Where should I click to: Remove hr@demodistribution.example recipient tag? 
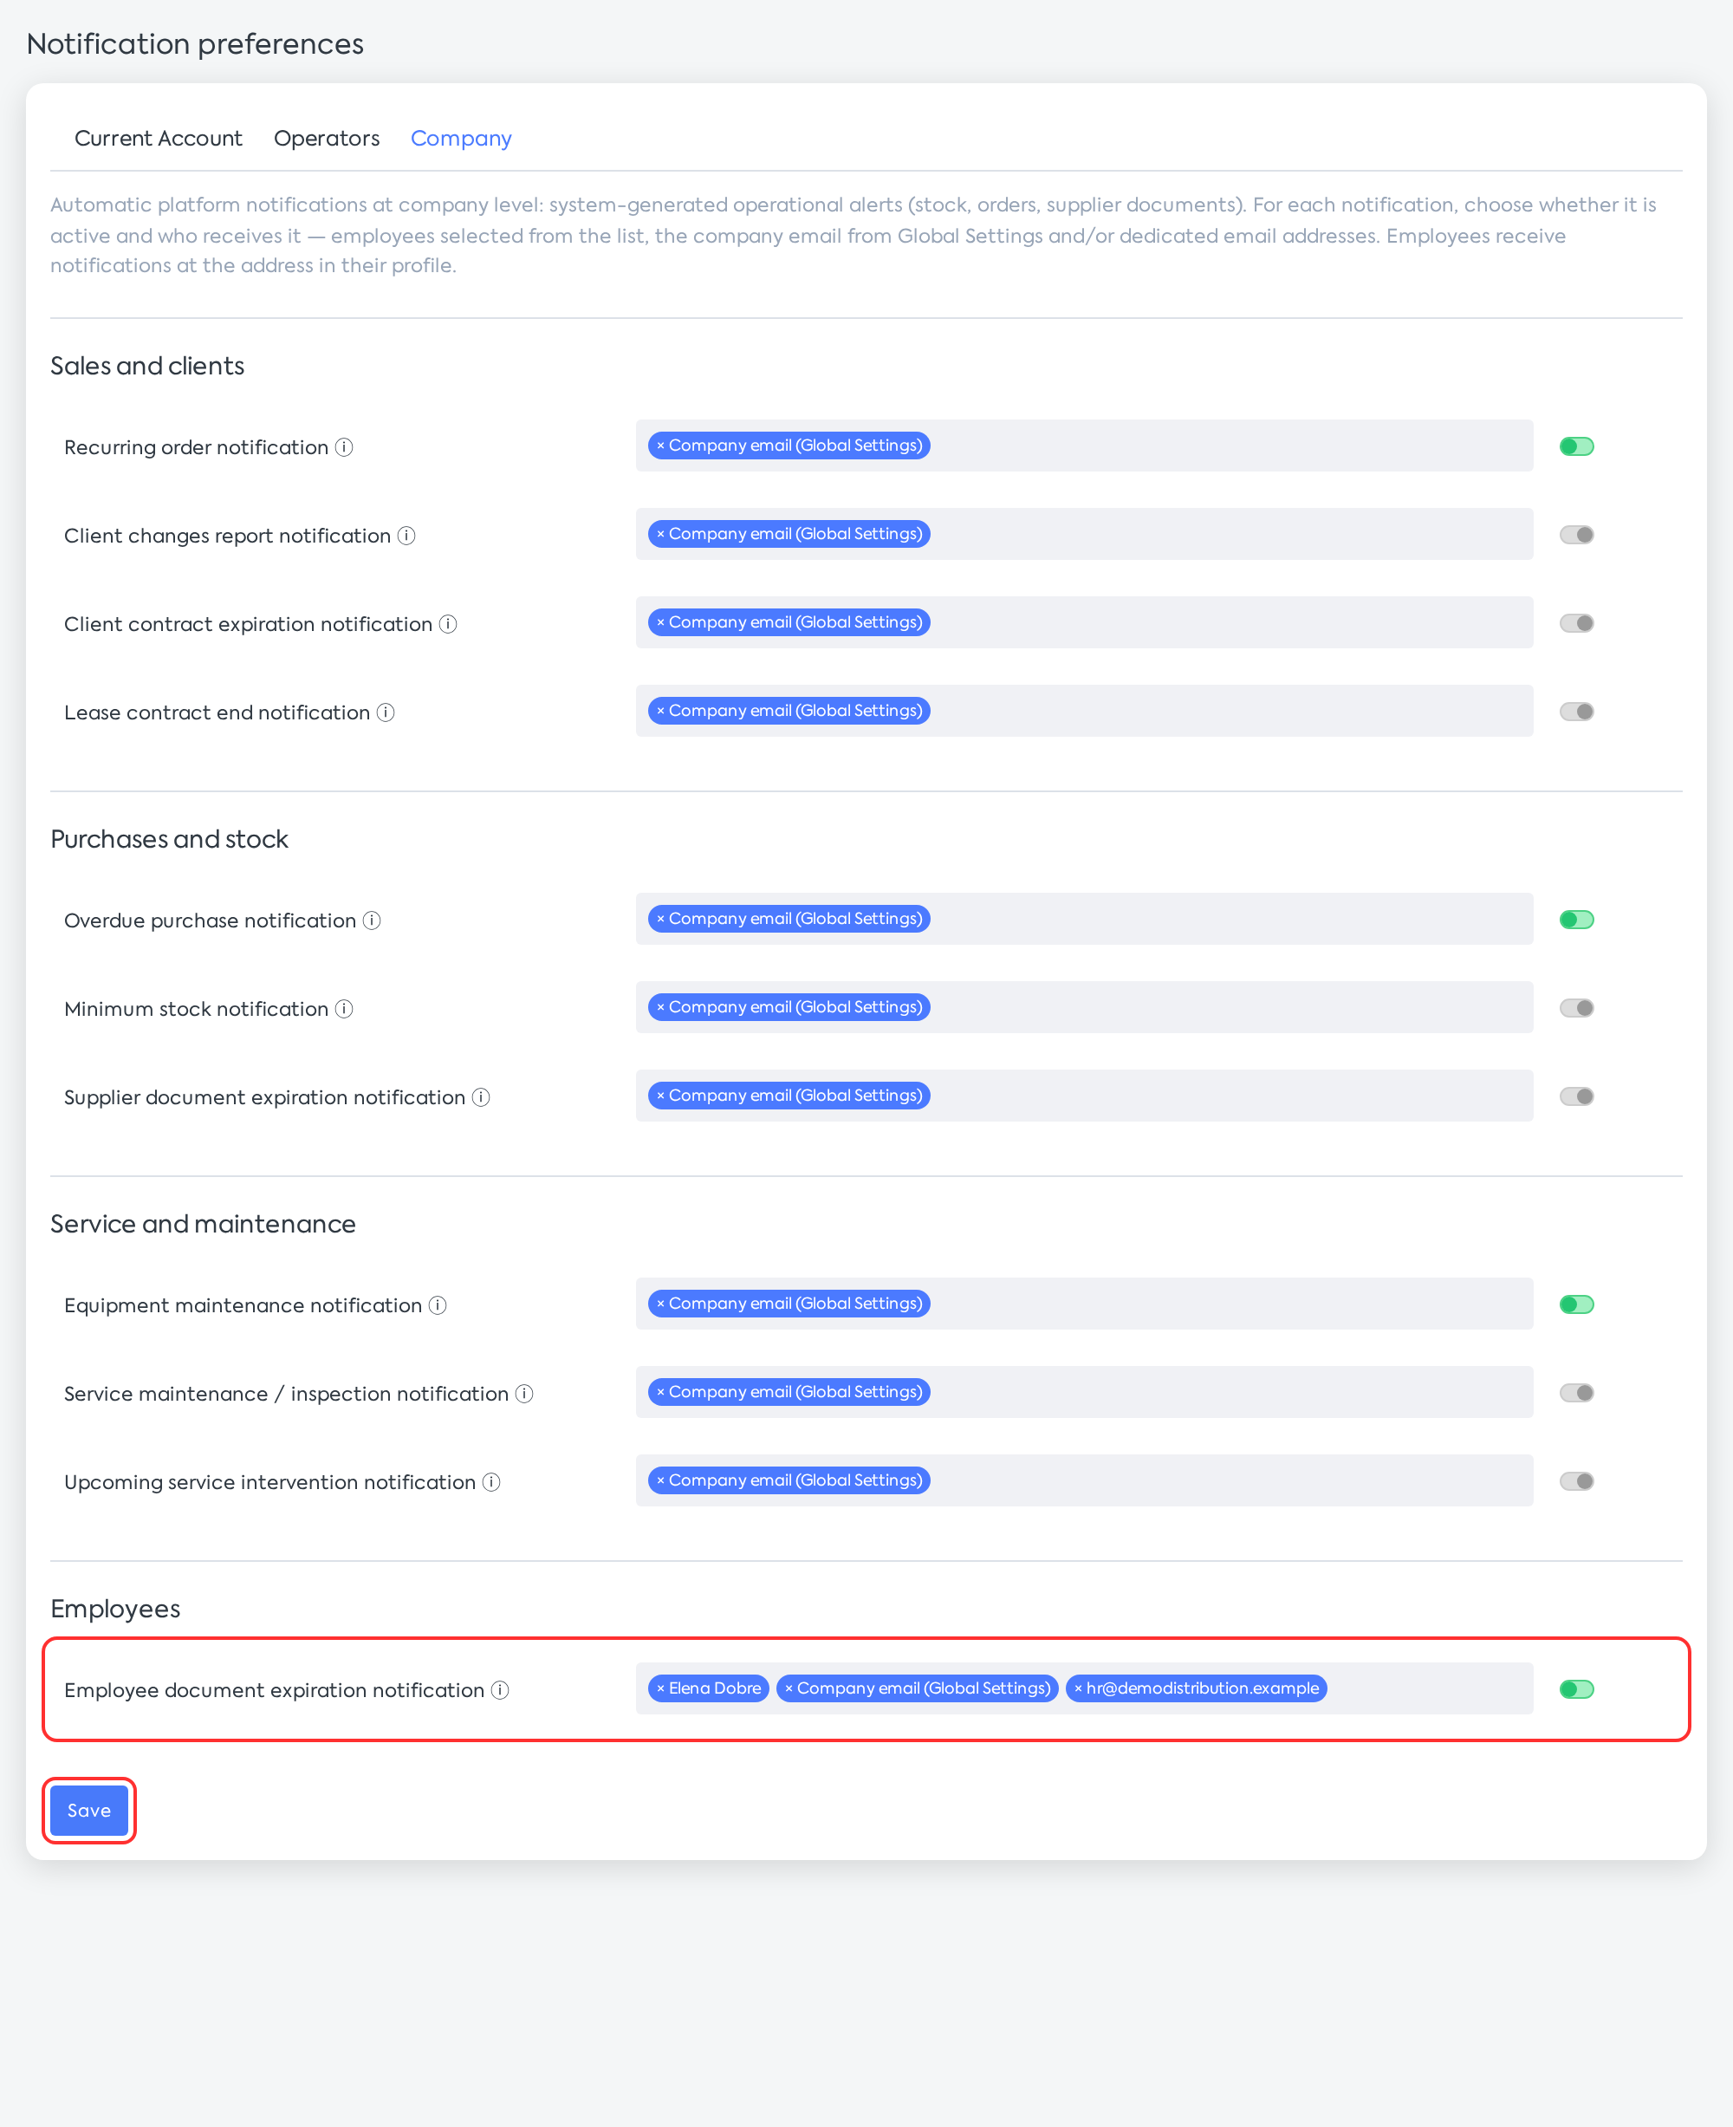[1078, 1688]
